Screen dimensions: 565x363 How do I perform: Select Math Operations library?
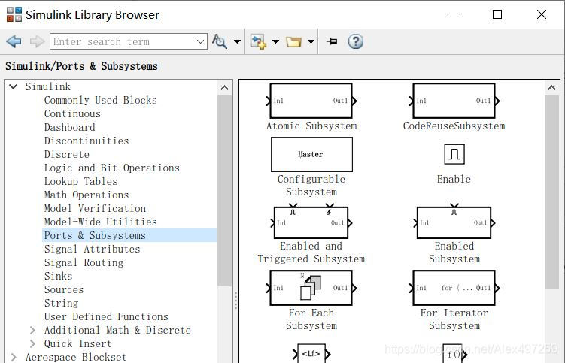87,195
